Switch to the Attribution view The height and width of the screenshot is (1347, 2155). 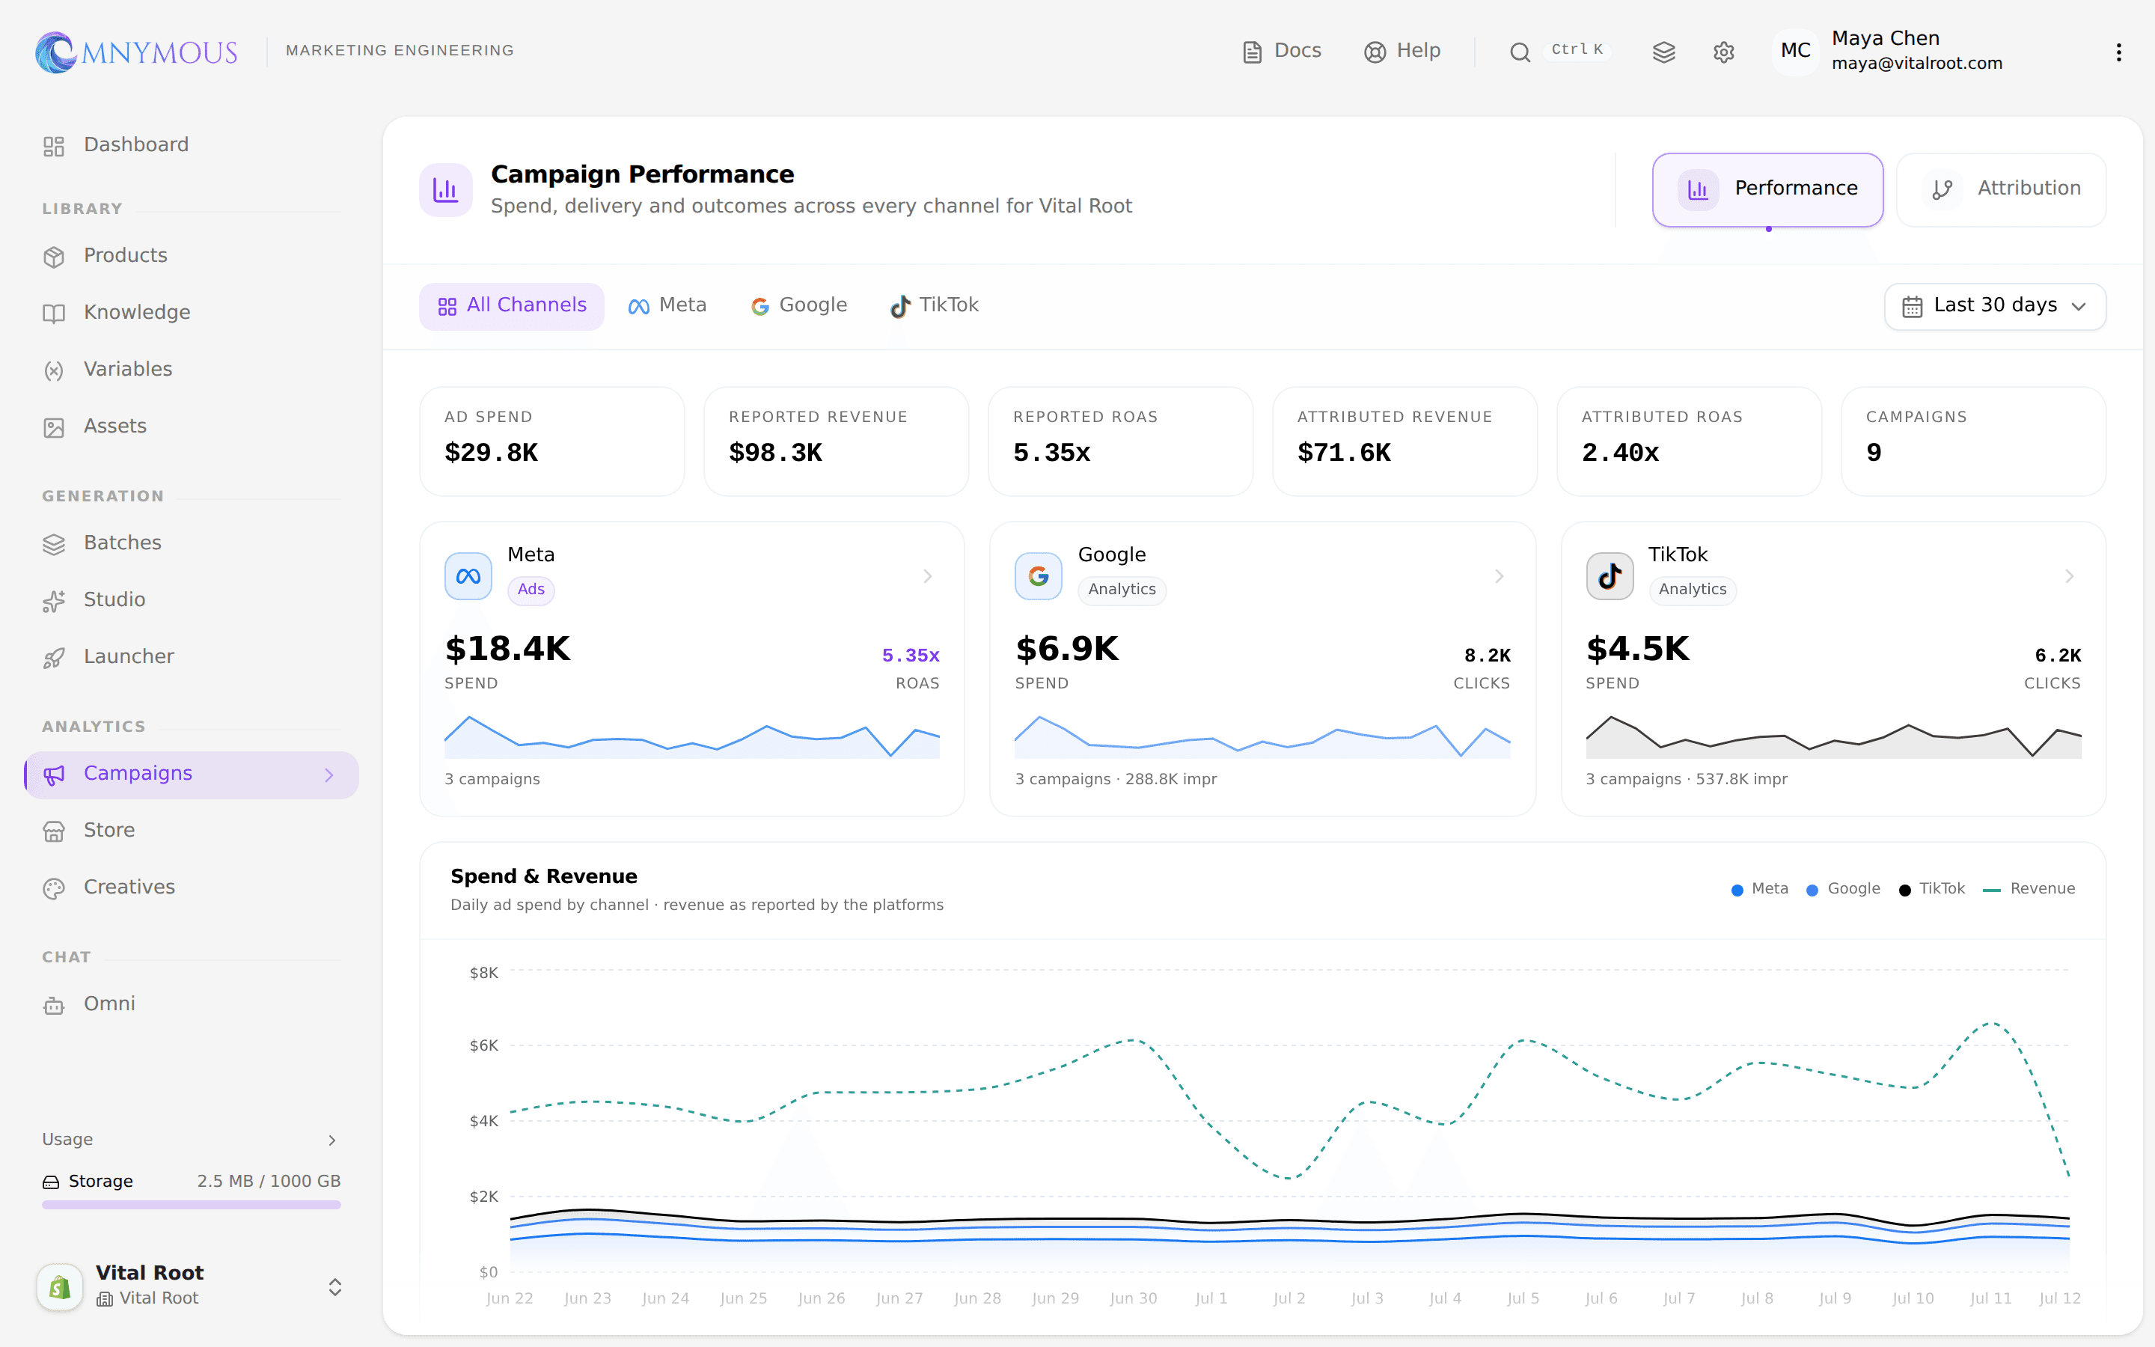tap(2001, 190)
